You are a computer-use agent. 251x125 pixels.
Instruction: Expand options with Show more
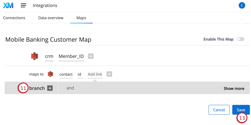tap(234, 89)
